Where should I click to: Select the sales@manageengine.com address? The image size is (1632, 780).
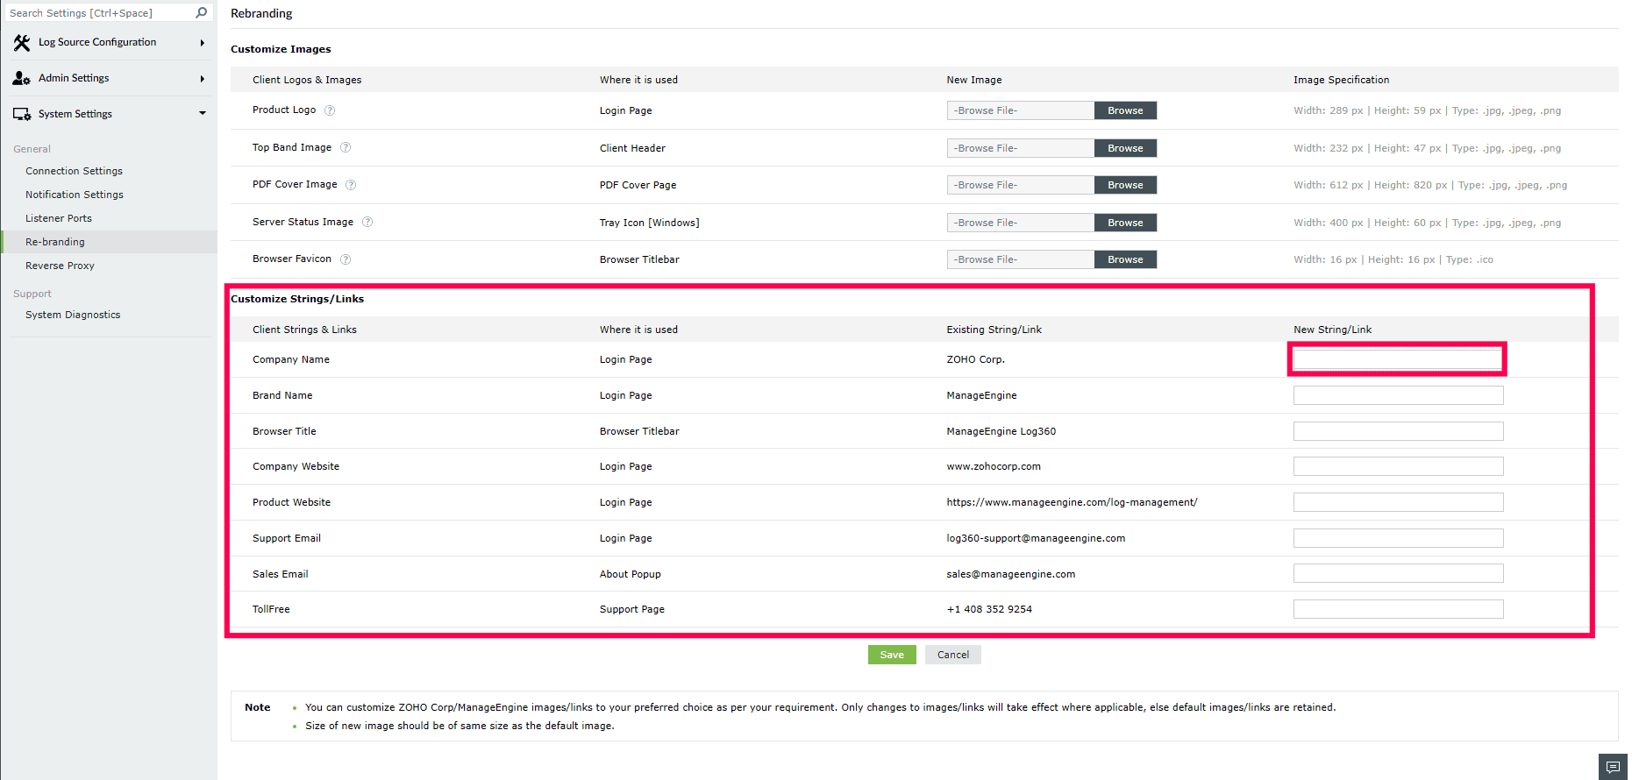1011,574
